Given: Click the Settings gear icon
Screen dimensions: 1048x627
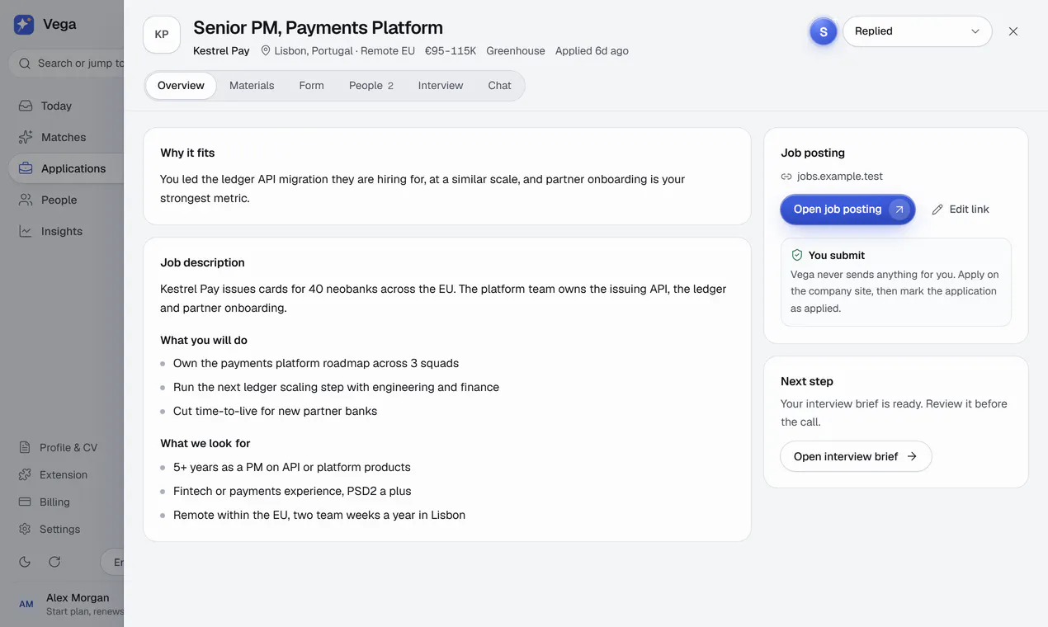Looking at the screenshot, I should tap(25, 529).
